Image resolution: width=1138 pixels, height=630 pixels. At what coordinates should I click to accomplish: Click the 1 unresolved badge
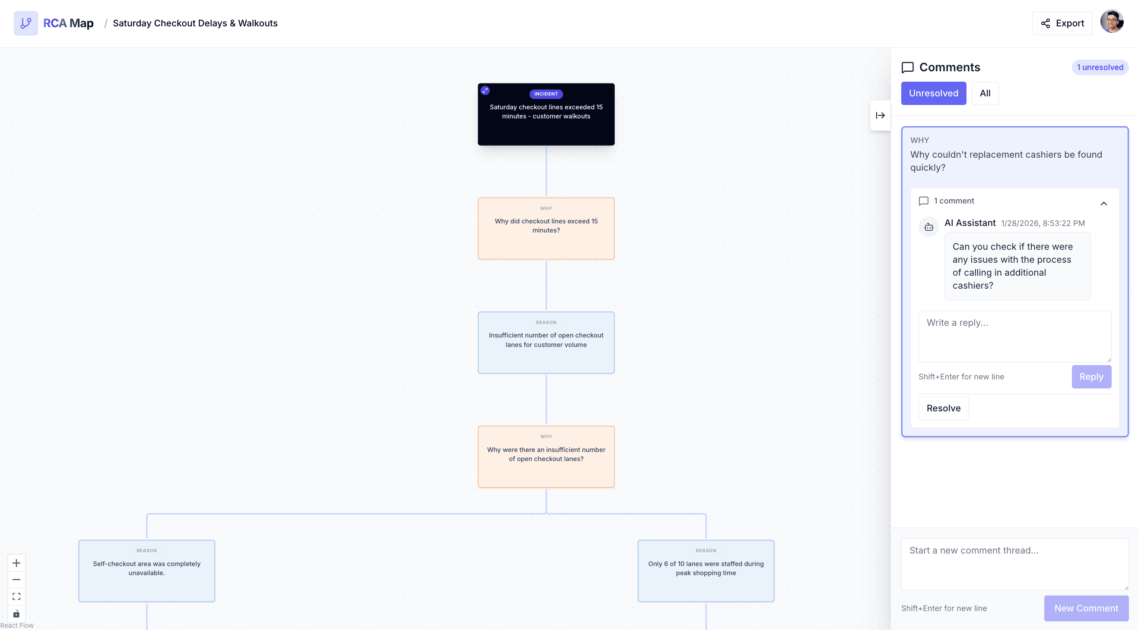(x=1100, y=67)
